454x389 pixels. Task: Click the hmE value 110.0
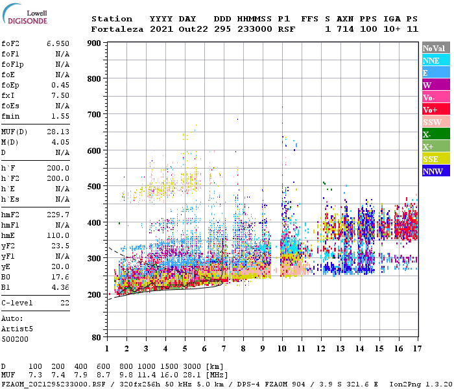58,235
